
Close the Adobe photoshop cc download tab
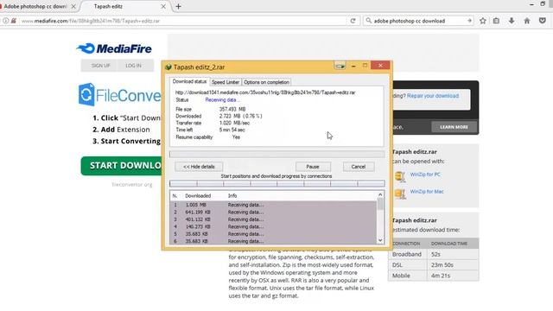[x=73, y=6]
